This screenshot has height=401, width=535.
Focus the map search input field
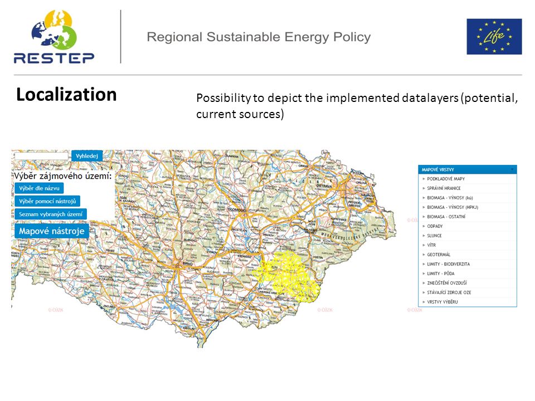(x=41, y=156)
